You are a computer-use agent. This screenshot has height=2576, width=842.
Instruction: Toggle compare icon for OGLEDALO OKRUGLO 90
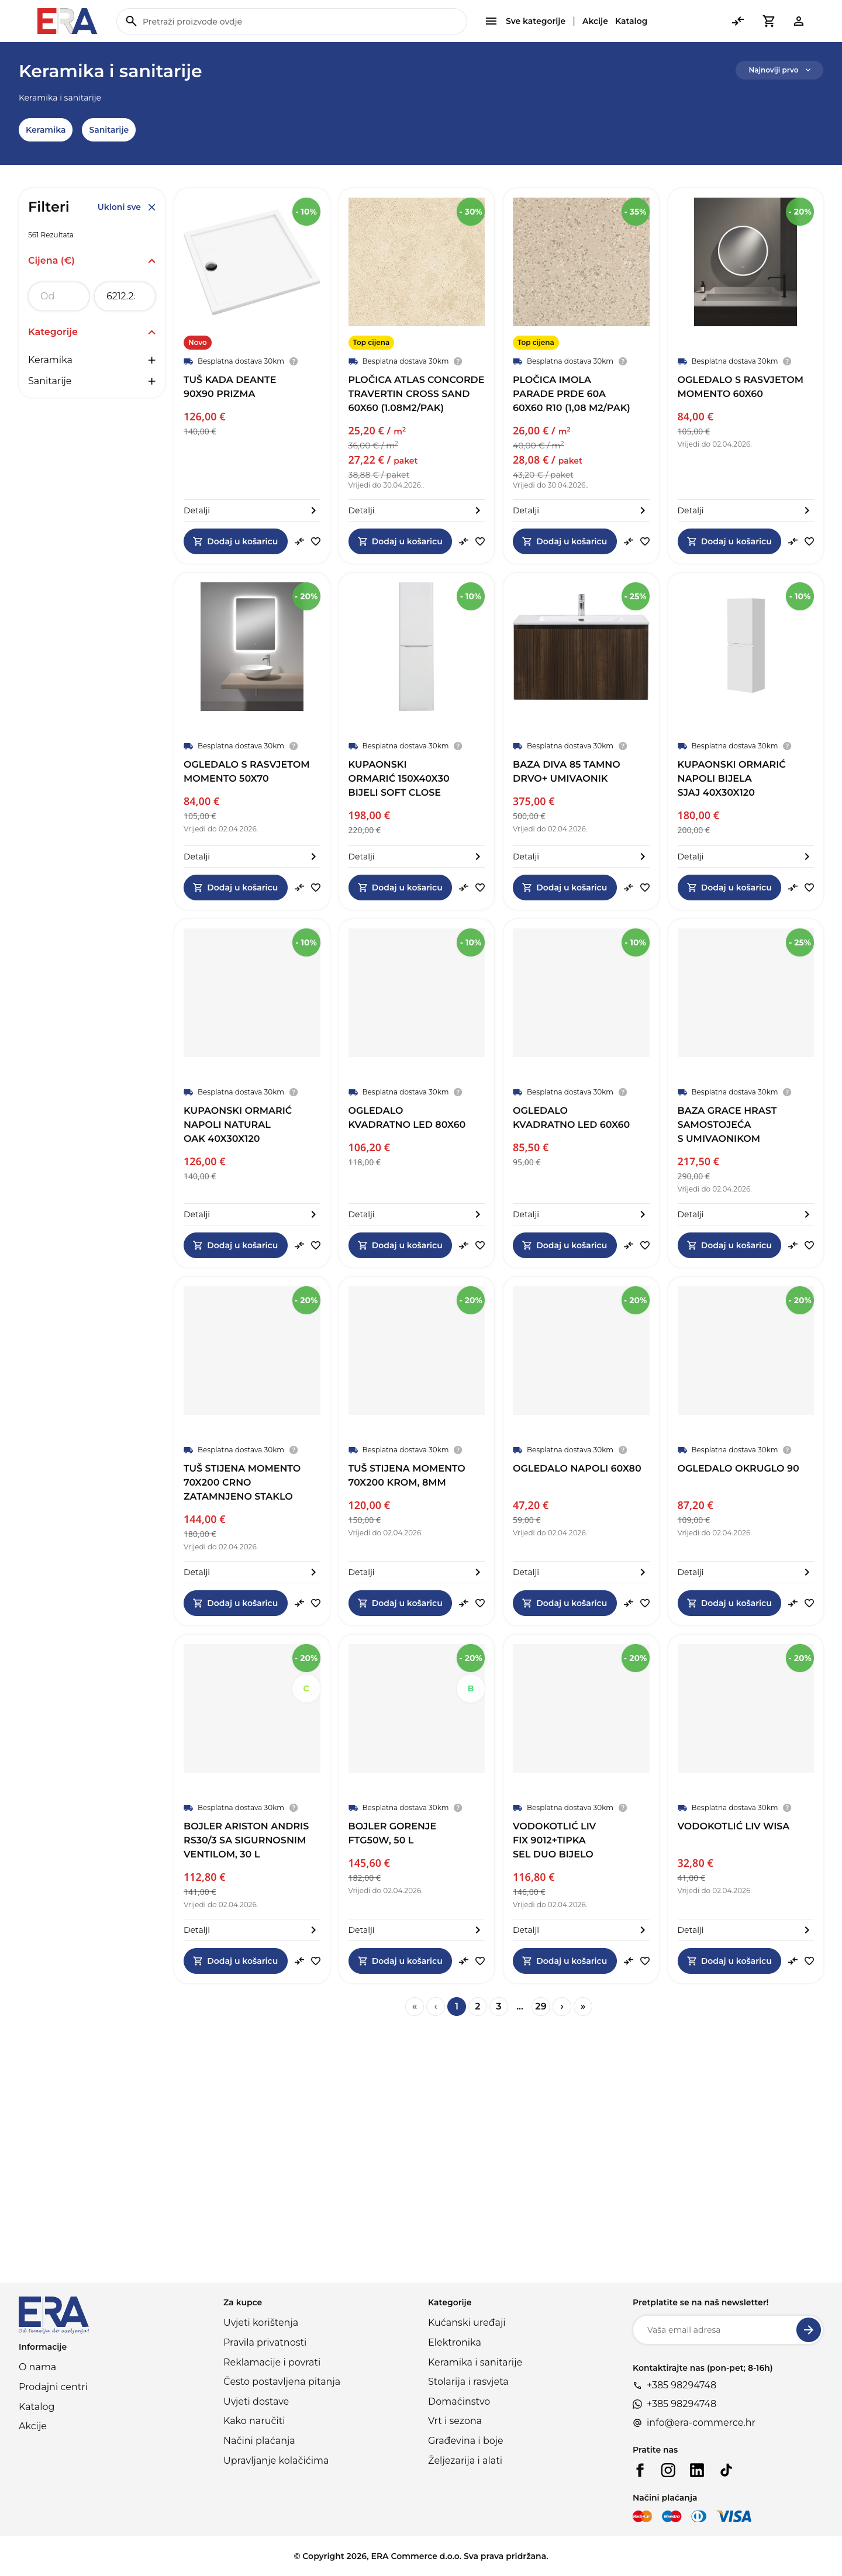coord(792,1603)
